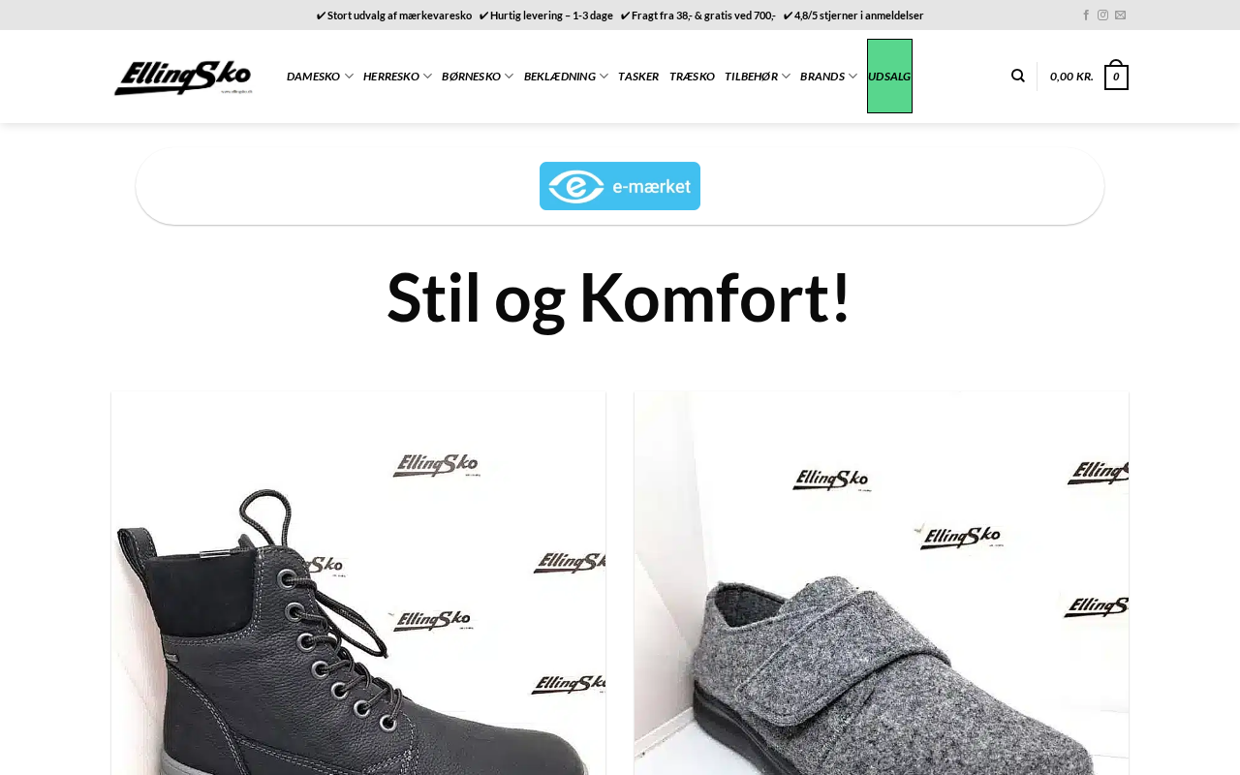Expand the Herresko dropdown menu
The height and width of the screenshot is (775, 1240).
[397, 77]
